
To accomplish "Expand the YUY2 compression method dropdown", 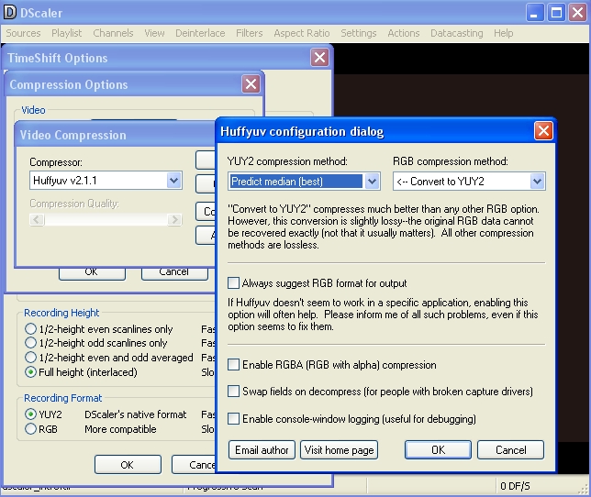I will pos(372,182).
